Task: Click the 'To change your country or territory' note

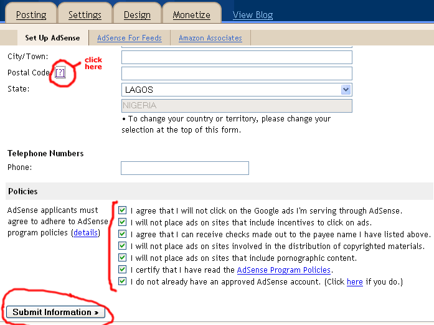Action: [226, 125]
